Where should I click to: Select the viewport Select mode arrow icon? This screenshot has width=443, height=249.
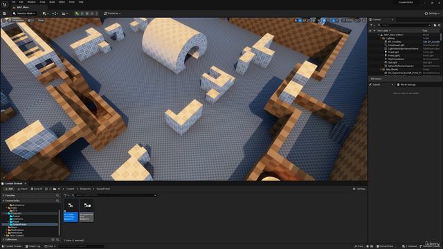point(296,20)
